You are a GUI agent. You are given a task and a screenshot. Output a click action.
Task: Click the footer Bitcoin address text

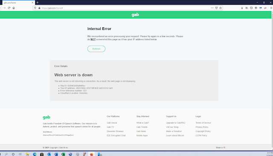click(58, 135)
